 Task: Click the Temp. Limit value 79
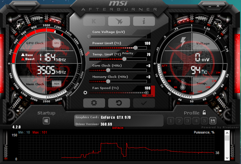point(148,54)
